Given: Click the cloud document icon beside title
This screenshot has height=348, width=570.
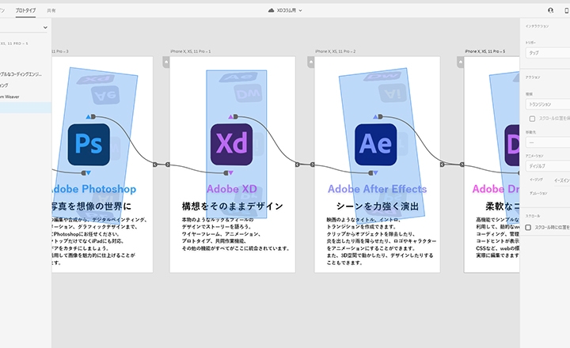Looking at the screenshot, I should 271,10.
